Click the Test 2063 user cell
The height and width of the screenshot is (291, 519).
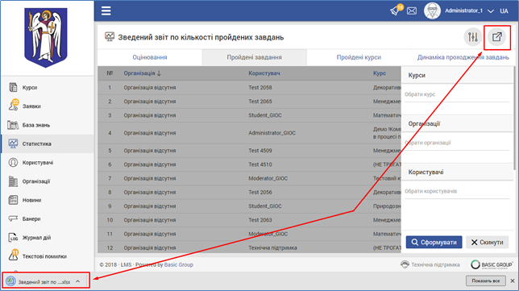(x=260, y=220)
